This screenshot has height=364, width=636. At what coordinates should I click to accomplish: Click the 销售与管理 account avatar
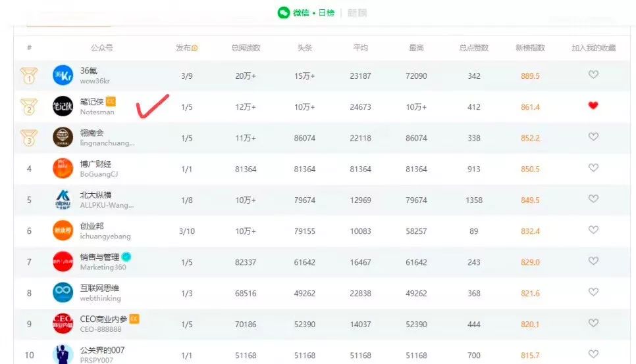tap(63, 262)
